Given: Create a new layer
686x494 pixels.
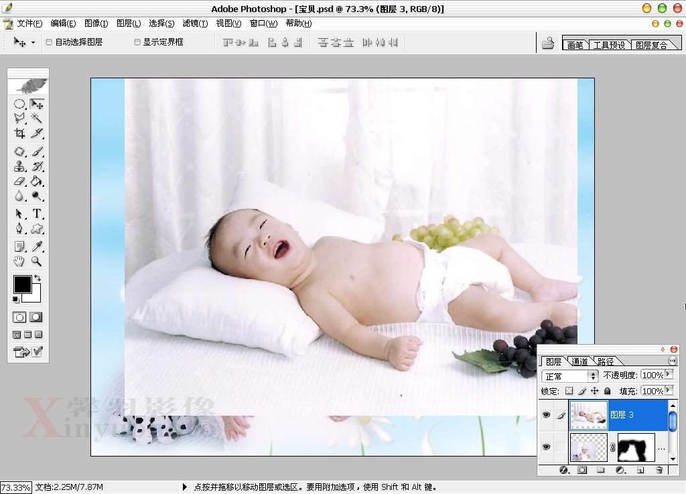Looking at the screenshot, I should [x=640, y=470].
